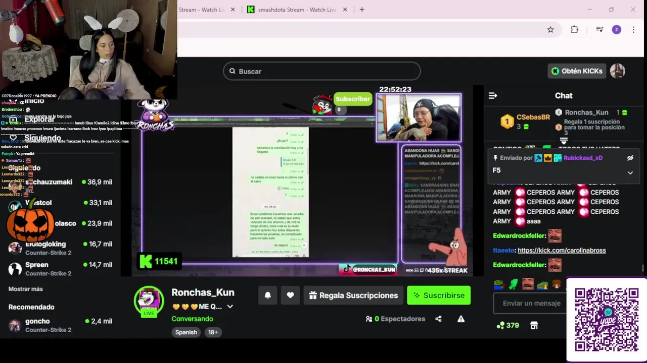Click Mostrar más in sidebar
Viewport: 647px width, 363px height.
(26, 289)
